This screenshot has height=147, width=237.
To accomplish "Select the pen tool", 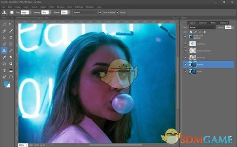I will 4,77.
